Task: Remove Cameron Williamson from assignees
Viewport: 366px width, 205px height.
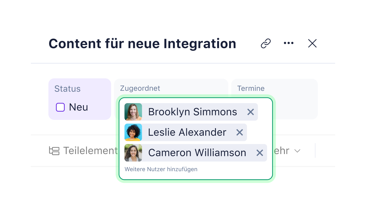Action: coord(260,153)
